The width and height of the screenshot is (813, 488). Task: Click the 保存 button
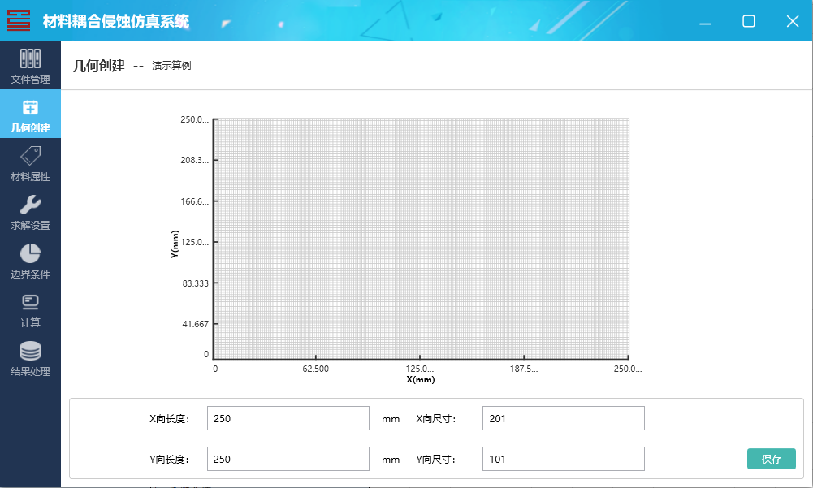point(771,459)
